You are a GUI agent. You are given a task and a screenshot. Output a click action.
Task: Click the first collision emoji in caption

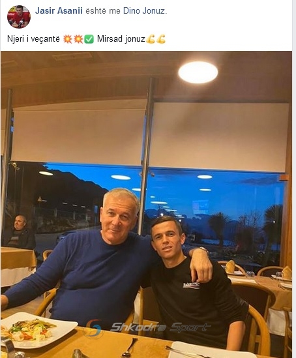pyautogui.click(x=67, y=39)
